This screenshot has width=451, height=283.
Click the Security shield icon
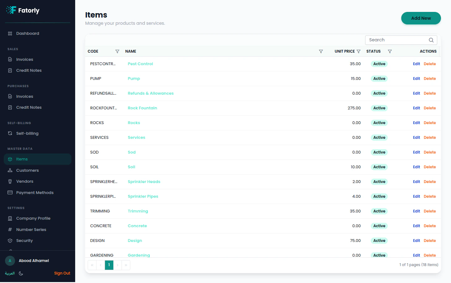(10, 241)
